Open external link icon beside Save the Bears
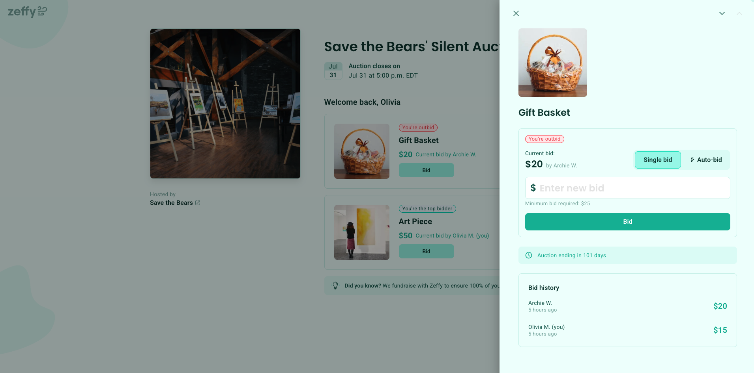The height and width of the screenshot is (373, 754). coord(198,203)
